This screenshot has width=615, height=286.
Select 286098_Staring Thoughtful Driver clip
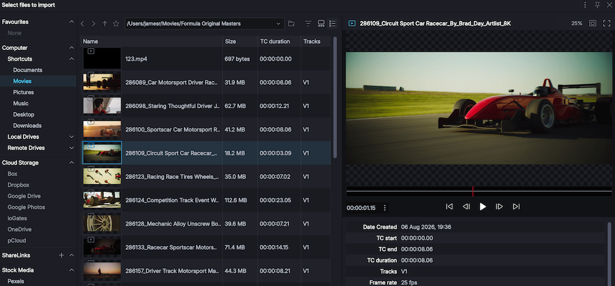pos(205,106)
